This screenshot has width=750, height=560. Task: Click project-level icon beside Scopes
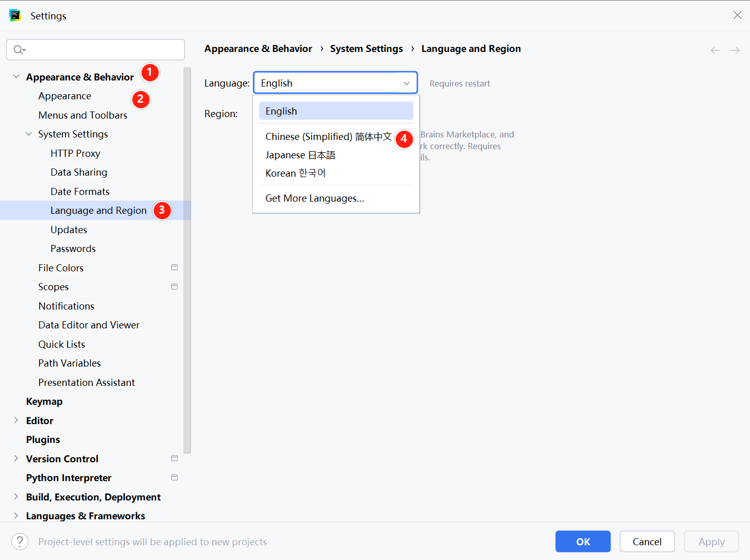175,287
